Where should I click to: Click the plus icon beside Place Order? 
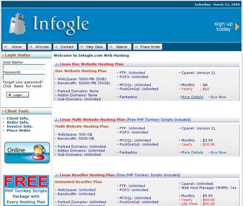click(x=136, y=47)
